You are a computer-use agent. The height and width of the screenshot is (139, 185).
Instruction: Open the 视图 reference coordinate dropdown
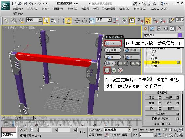tap(104, 20)
